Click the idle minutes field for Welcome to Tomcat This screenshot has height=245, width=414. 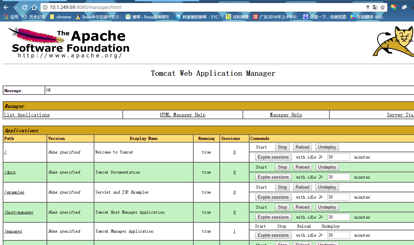(x=338, y=157)
